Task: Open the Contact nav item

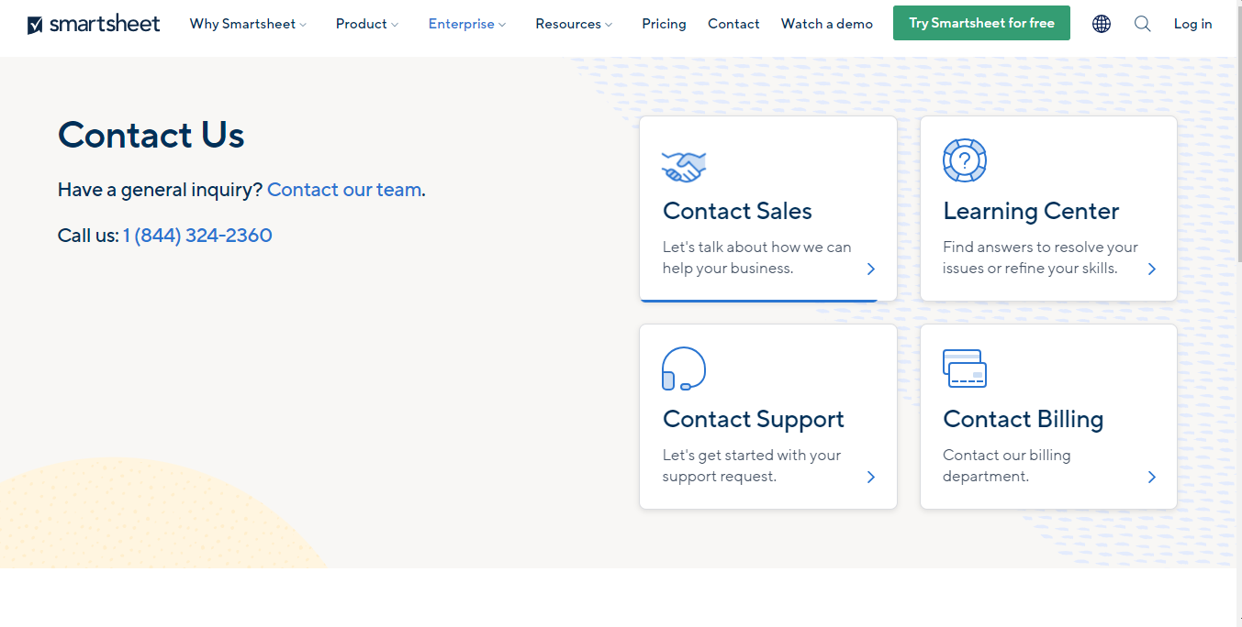Action: [733, 24]
